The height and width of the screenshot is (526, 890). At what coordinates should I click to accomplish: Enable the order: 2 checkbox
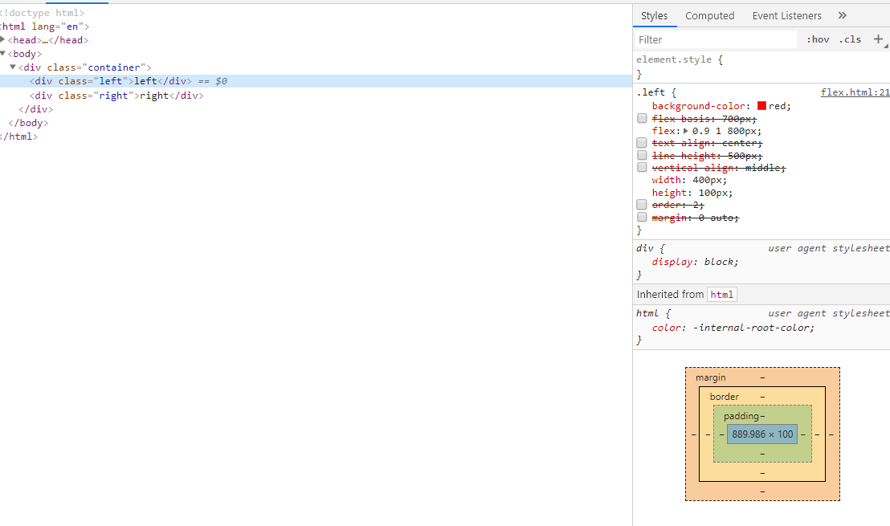642,204
